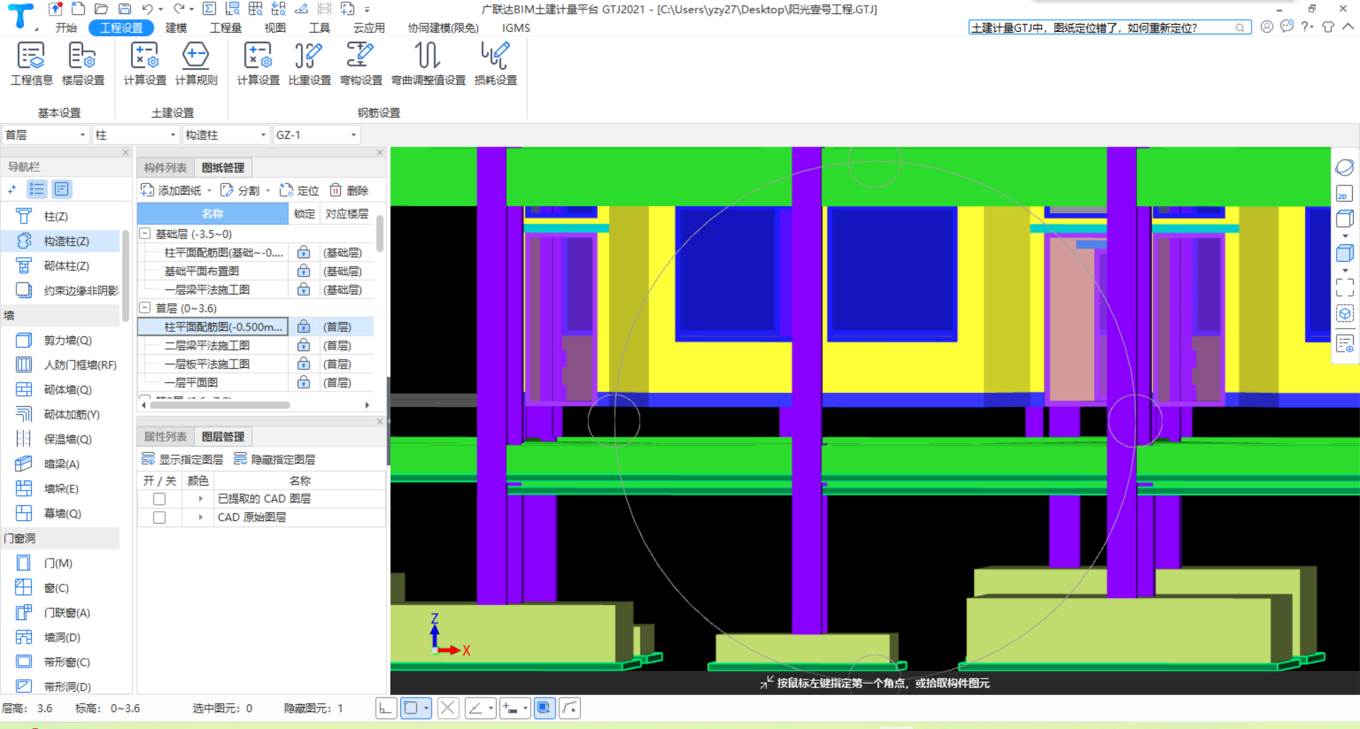
Task: Collapse the 首层 (0~3.6) tree group
Action: pos(144,308)
